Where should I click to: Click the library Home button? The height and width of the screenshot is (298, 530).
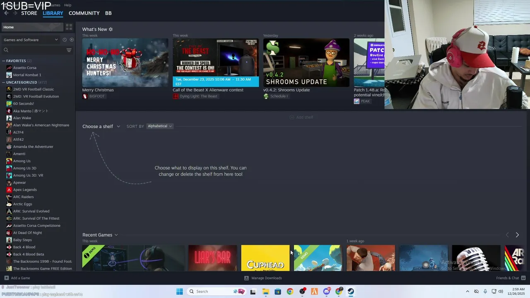click(x=32, y=27)
